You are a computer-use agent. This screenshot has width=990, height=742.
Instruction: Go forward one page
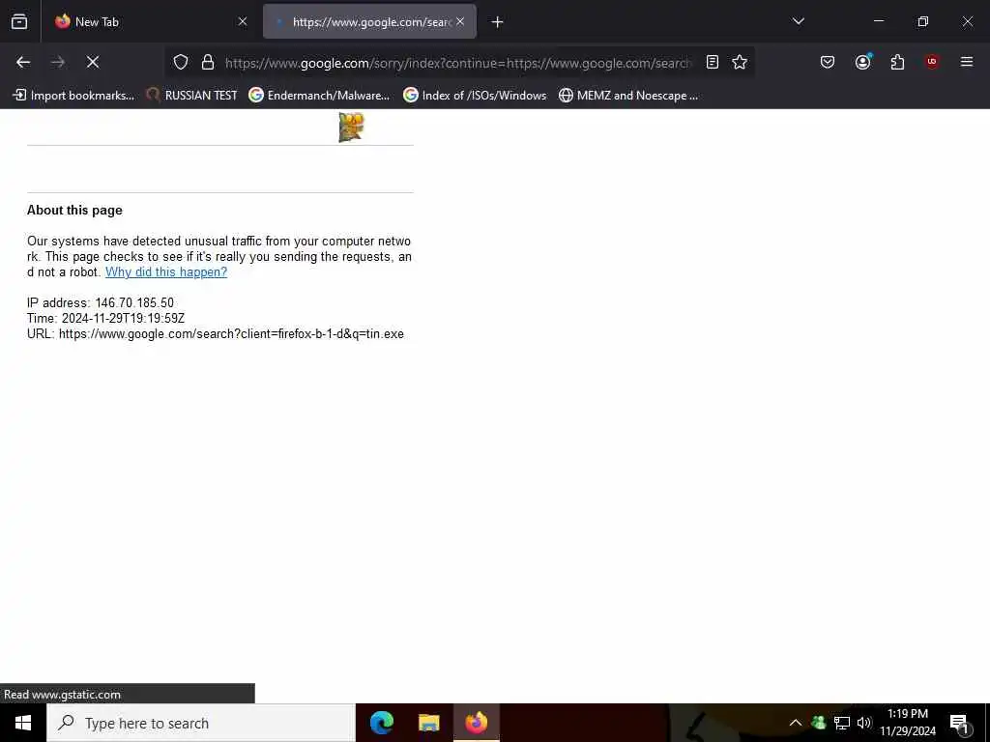coord(58,62)
